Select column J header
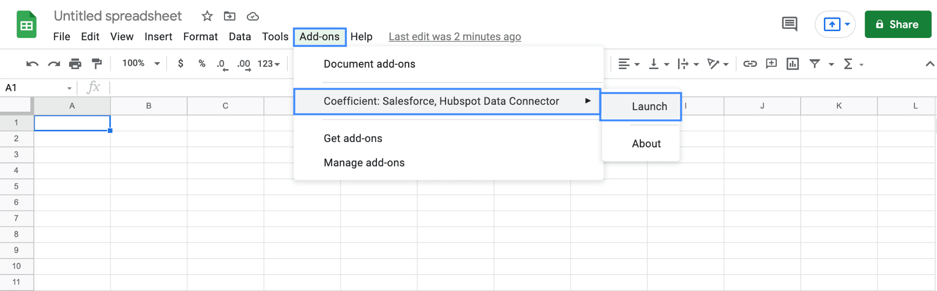Image resolution: width=937 pixels, height=291 pixels. tap(762, 106)
